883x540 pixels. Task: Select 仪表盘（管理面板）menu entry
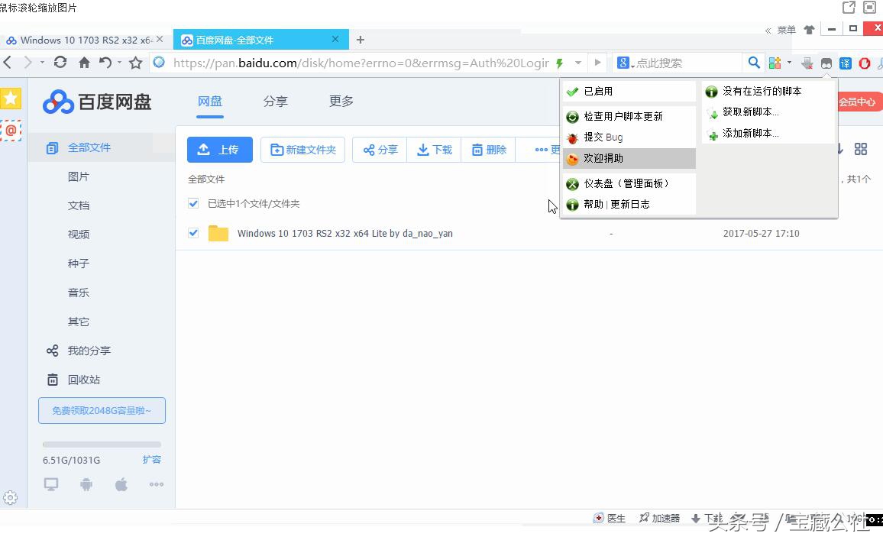(x=626, y=183)
